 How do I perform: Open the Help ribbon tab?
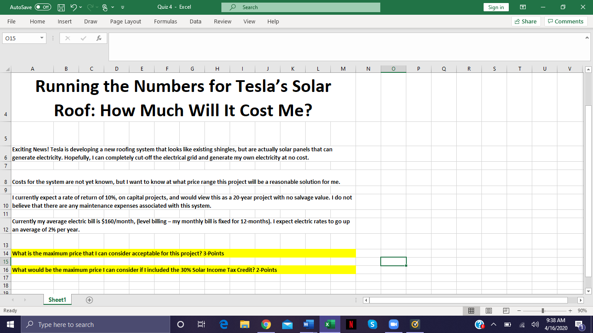[x=273, y=21]
